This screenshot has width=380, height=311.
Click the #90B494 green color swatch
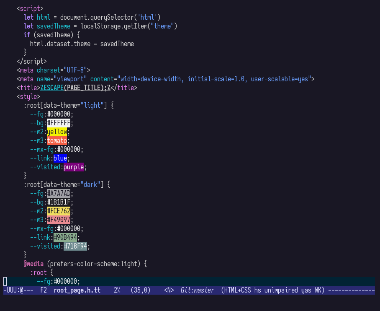65,237
